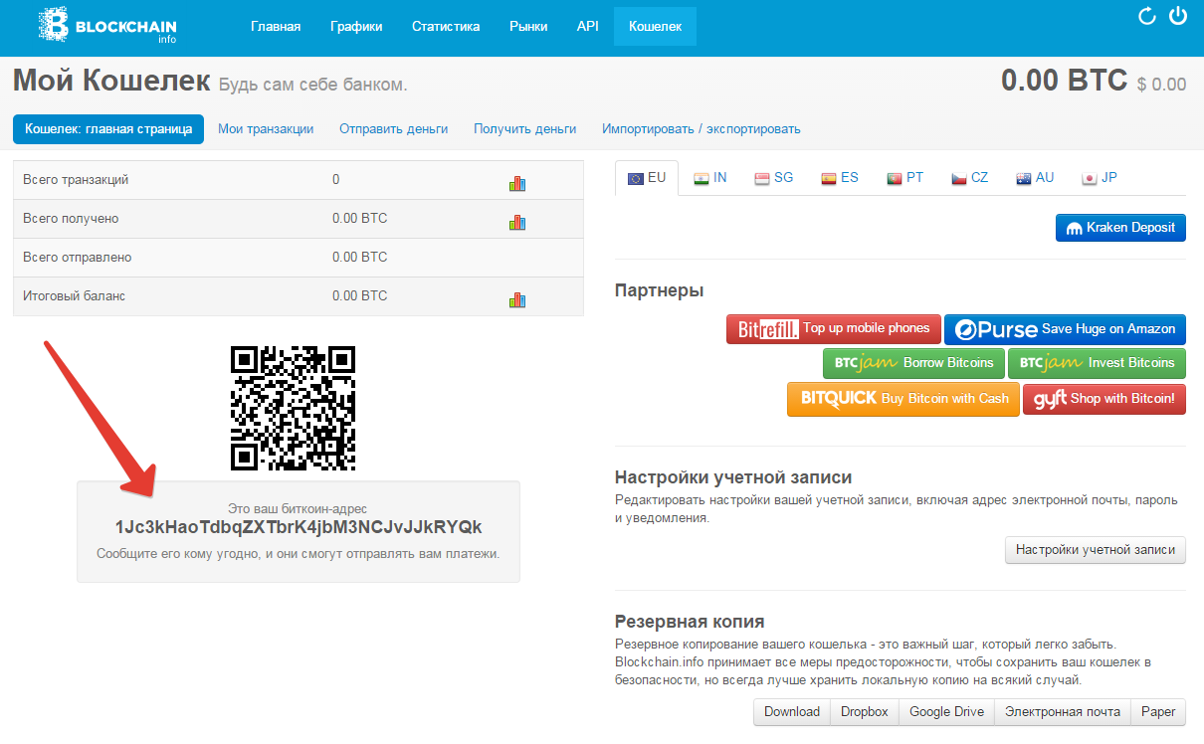The height and width of the screenshot is (744, 1204).
Task: Click the Резервная копия heading
Action: (690, 622)
